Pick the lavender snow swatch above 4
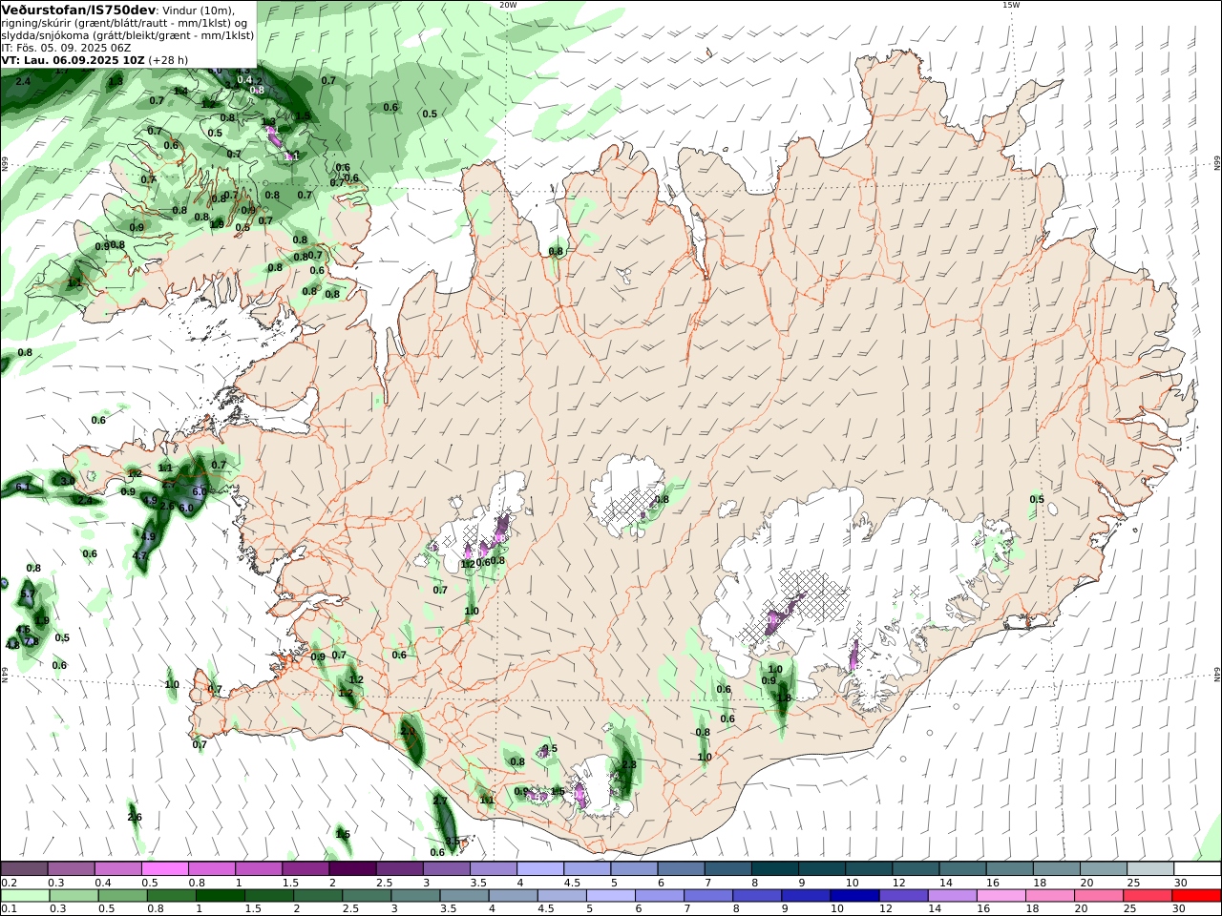The image size is (1222, 916). tap(538, 868)
